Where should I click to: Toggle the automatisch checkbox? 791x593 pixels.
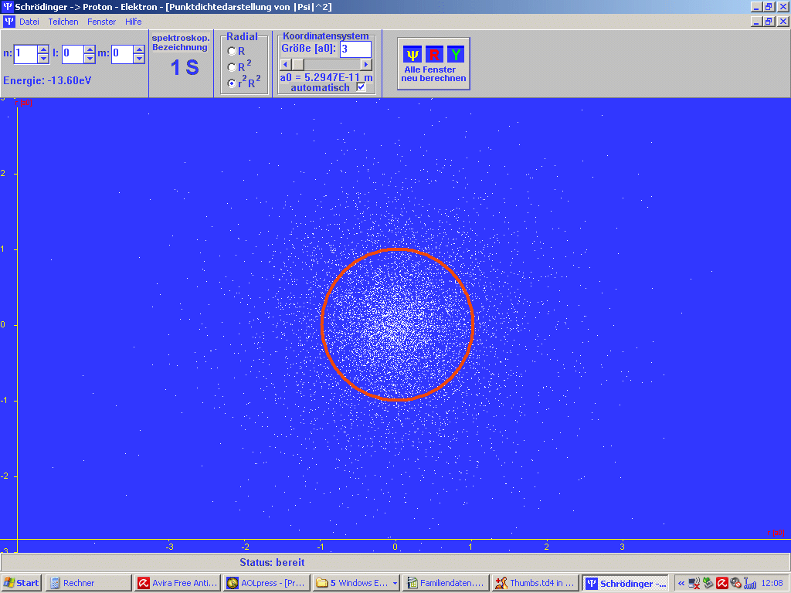coord(361,87)
